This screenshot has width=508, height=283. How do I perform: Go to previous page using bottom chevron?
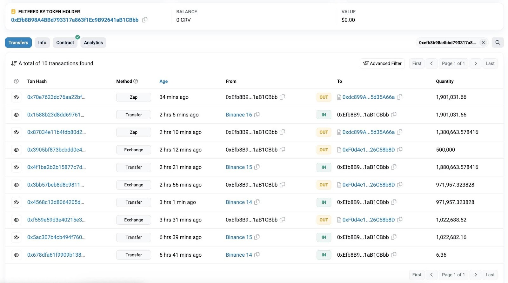431,275
